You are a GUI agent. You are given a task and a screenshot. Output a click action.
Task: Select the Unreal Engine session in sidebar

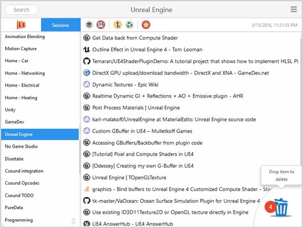[40, 135]
